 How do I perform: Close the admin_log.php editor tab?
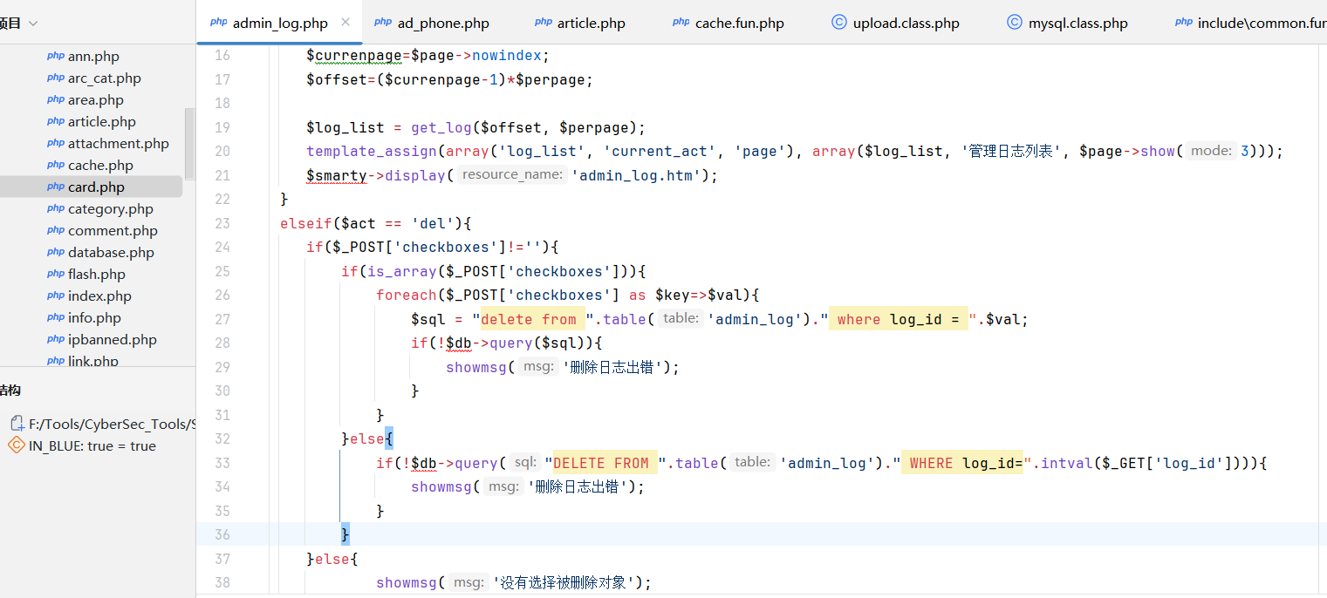(x=345, y=23)
